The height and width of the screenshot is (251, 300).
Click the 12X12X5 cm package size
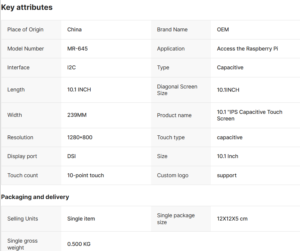pyautogui.click(x=232, y=219)
